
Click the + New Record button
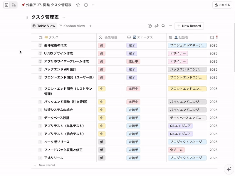tap(189, 26)
